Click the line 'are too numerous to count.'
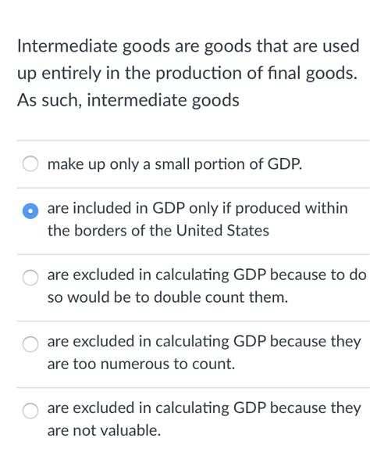This screenshot has height=474, width=370. tap(141, 364)
